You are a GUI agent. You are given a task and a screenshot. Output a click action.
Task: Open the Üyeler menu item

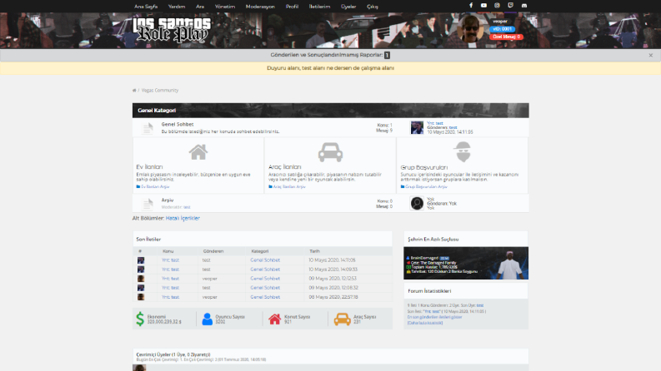click(348, 7)
